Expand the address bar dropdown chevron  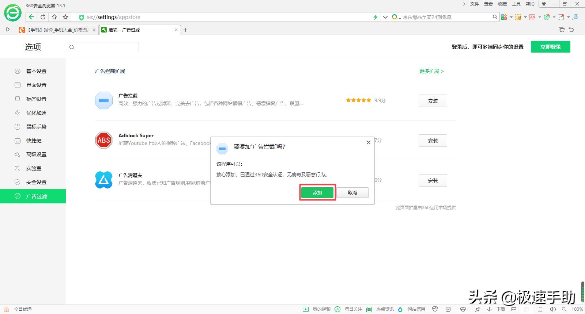(x=385, y=17)
